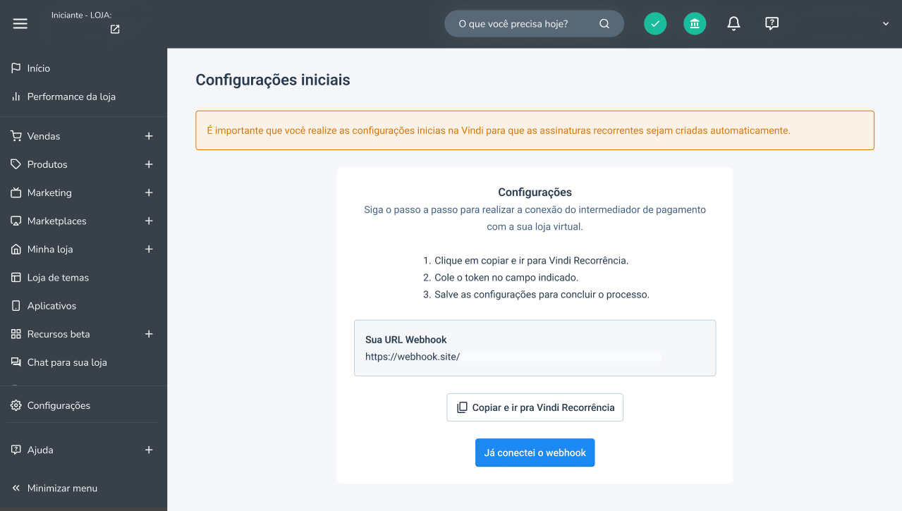The image size is (902, 511).
Task: Click the search magnifier icon
Action: pos(604,23)
